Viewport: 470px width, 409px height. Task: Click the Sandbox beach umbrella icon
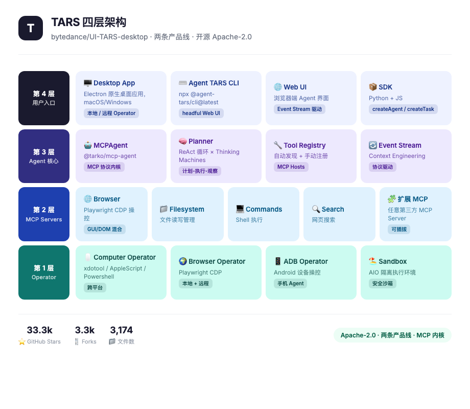373,261
